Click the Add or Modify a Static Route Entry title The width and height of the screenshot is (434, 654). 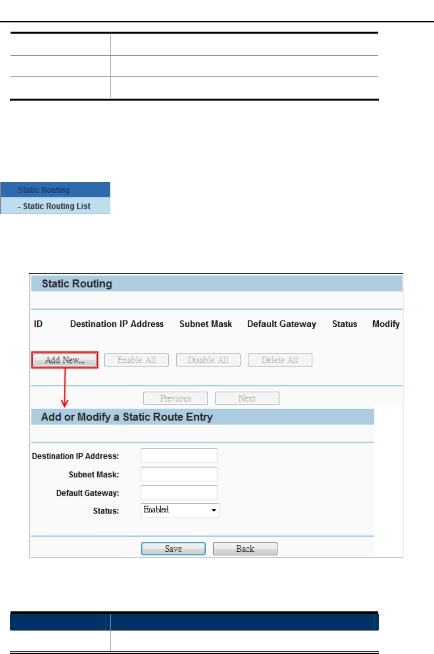coord(127,417)
